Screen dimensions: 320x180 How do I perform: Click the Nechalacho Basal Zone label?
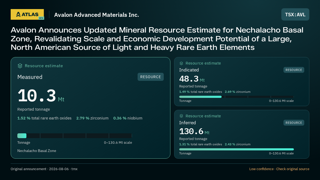pyautogui.click(x=37, y=151)
